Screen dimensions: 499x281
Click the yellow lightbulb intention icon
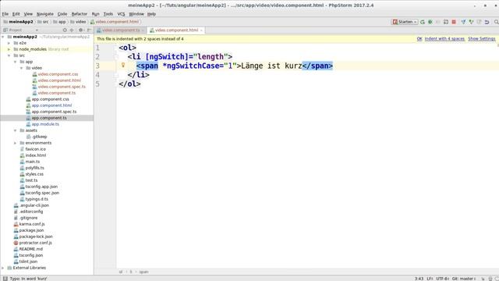[123, 66]
